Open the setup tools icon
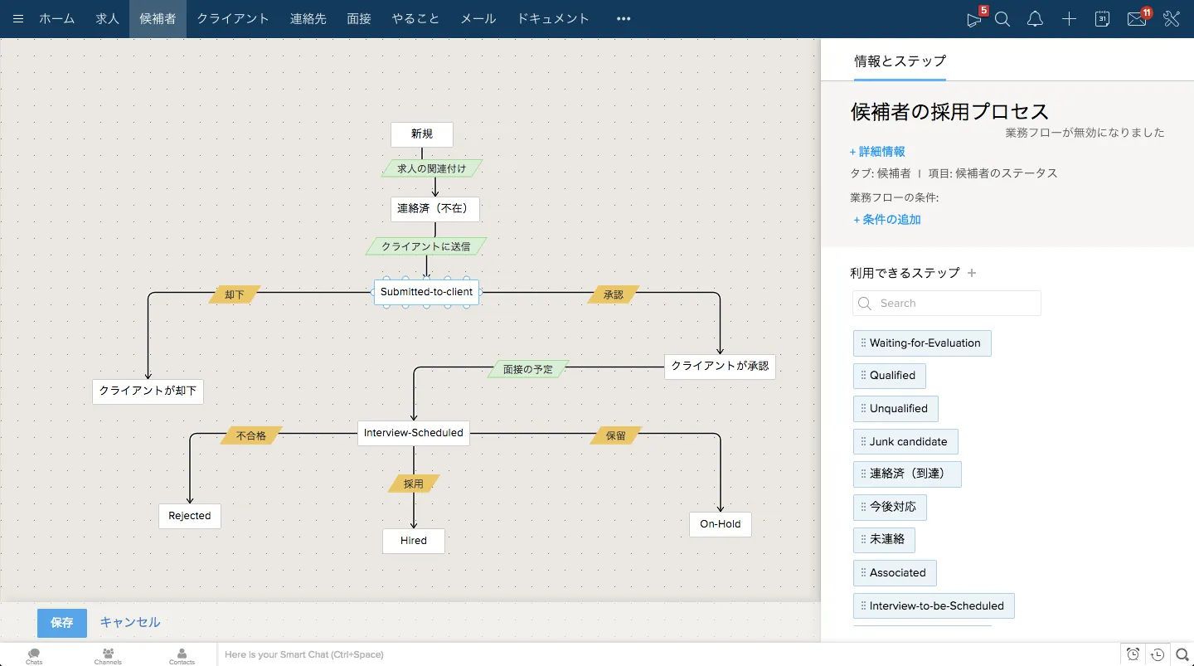Image resolution: width=1194 pixels, height=666 pixels. 1171,19
